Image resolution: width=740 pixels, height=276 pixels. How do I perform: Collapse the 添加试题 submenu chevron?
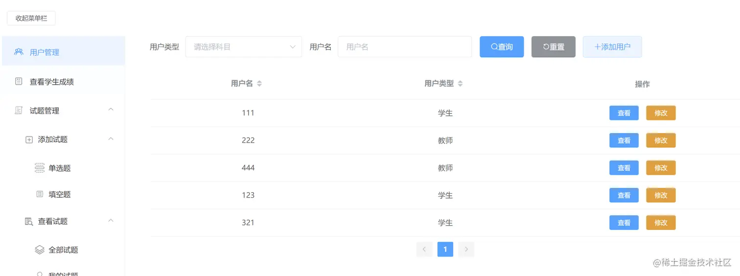click(x=111, y=139)
